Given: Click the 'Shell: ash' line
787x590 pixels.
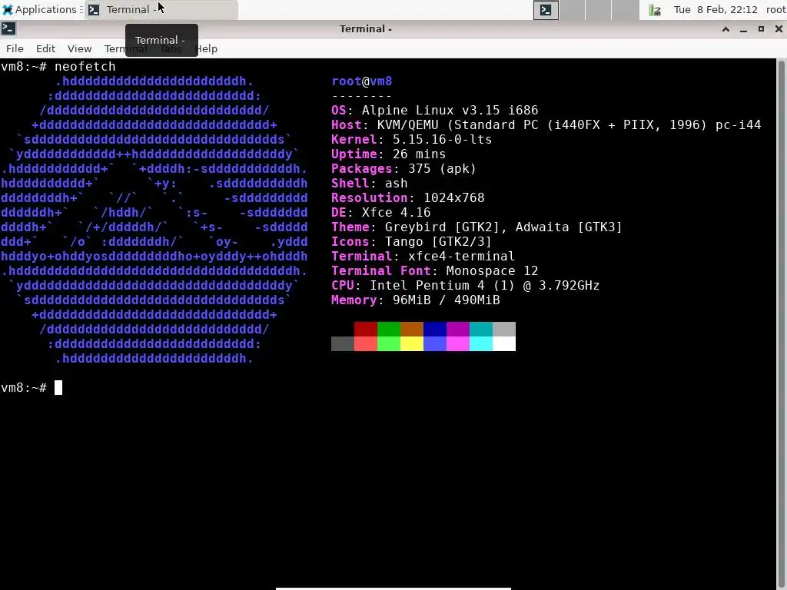Looking at the screenshot, I should click(370, 183).
